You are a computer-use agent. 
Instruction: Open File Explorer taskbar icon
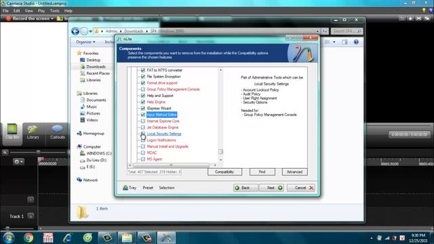(127, 238)
